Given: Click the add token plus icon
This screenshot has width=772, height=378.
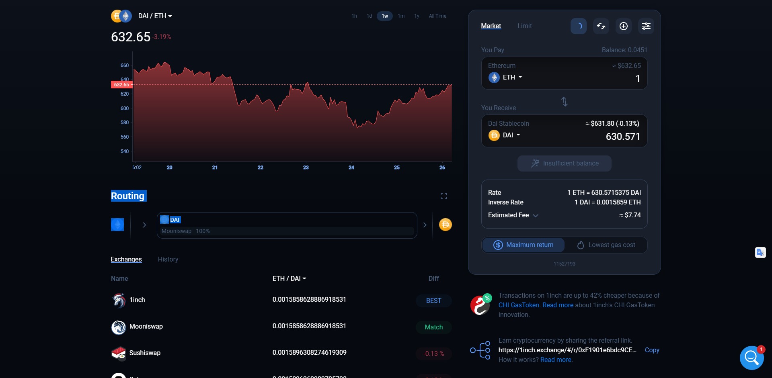Looking at the screenshot, I should tap(623, 26).
